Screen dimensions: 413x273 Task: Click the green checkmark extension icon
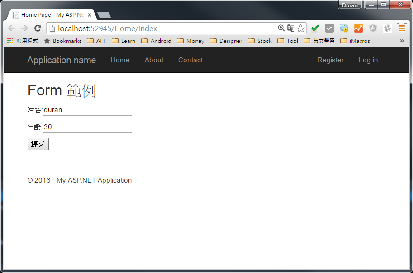tap(315, 28)
